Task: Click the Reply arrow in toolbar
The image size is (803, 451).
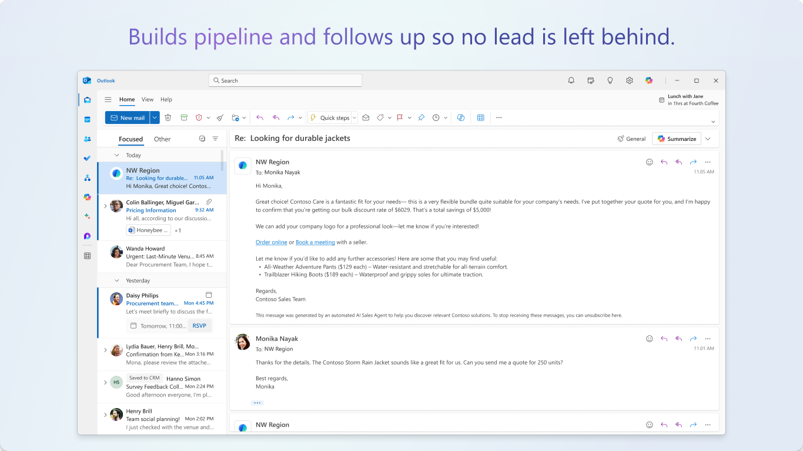Action: (260, 117)
